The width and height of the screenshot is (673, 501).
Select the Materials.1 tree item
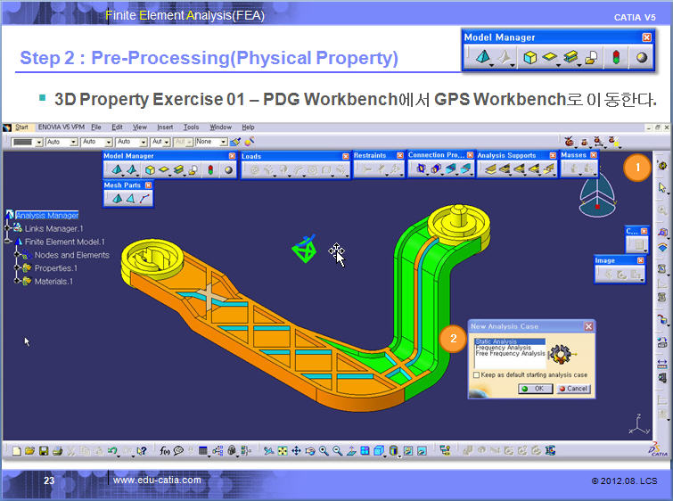tap(53, 282)
